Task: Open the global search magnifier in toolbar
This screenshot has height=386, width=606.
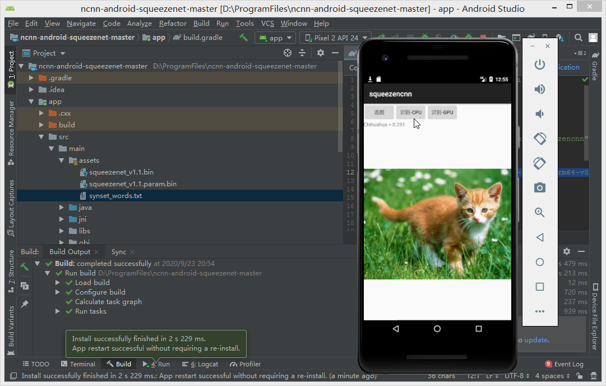Action: click(x=578, y=38)
